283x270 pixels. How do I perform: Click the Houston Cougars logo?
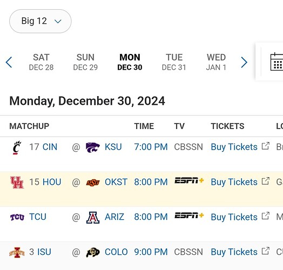click(x=17, y=183)
